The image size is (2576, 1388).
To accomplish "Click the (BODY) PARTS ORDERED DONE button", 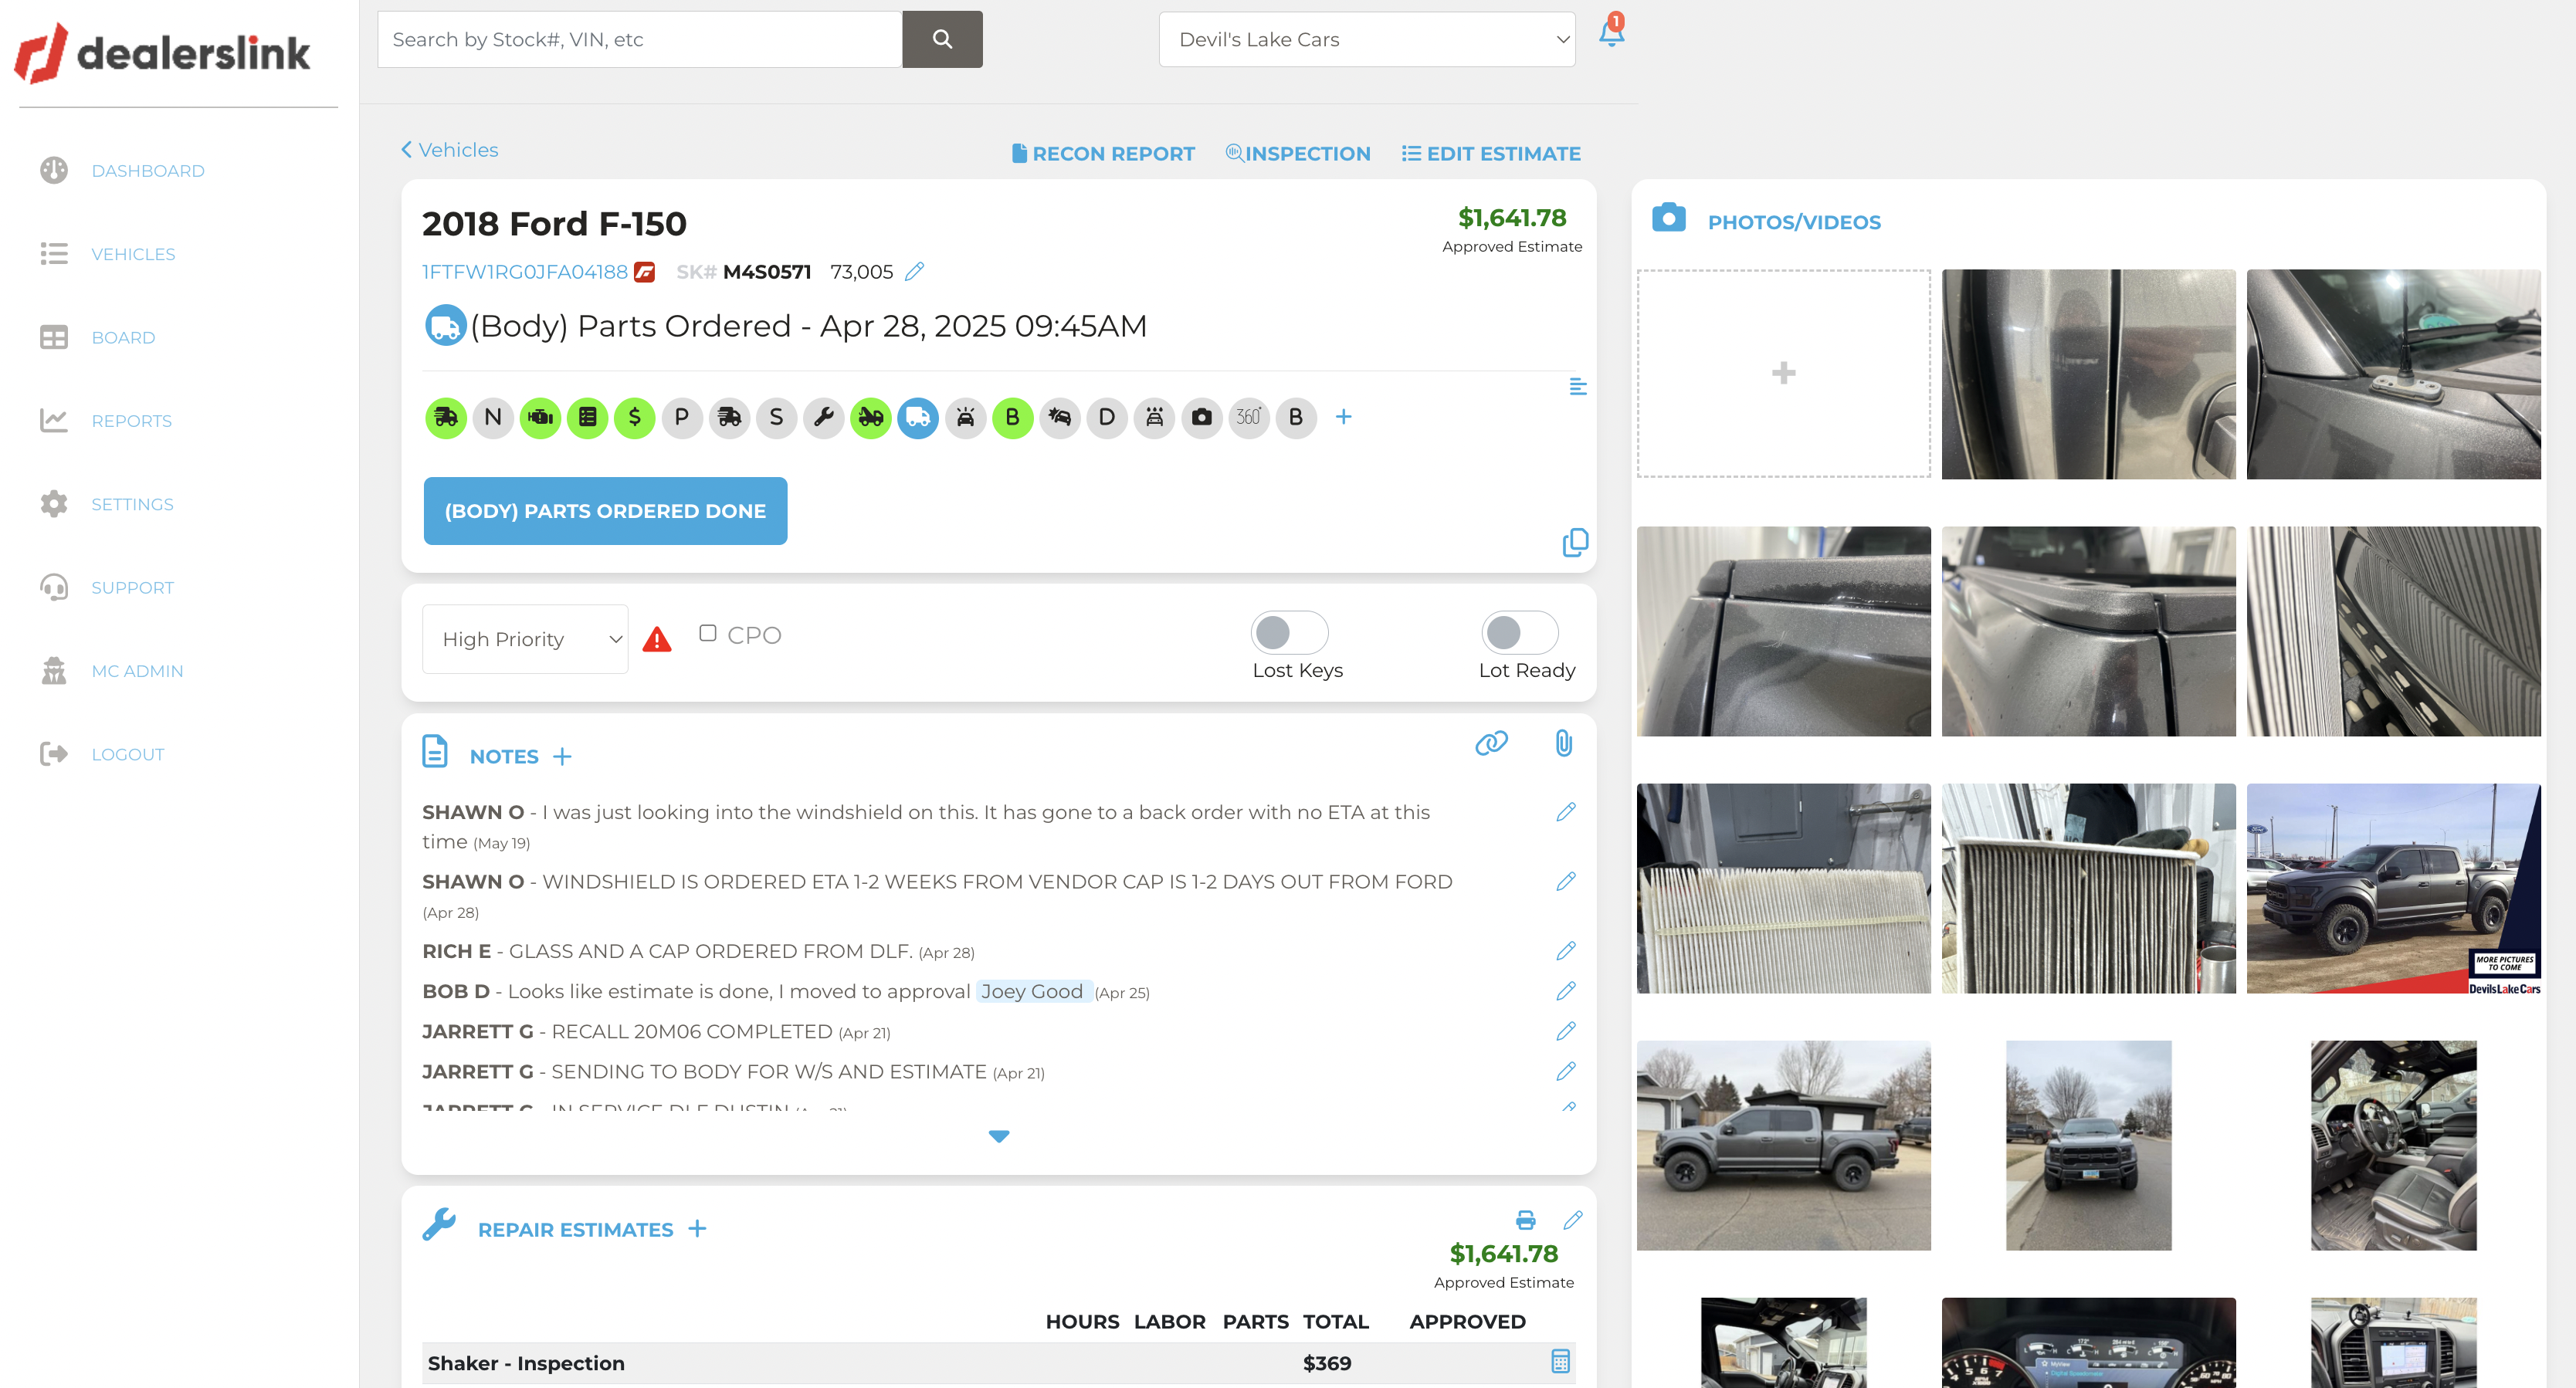I will pos(605,511).
